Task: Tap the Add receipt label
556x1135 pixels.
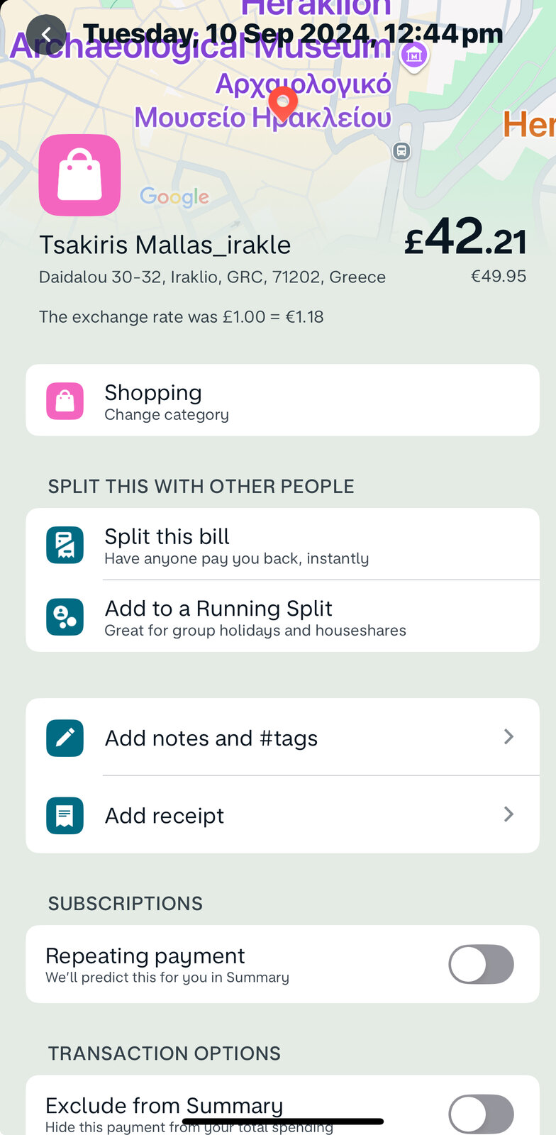Action: [x=165, y=816]
